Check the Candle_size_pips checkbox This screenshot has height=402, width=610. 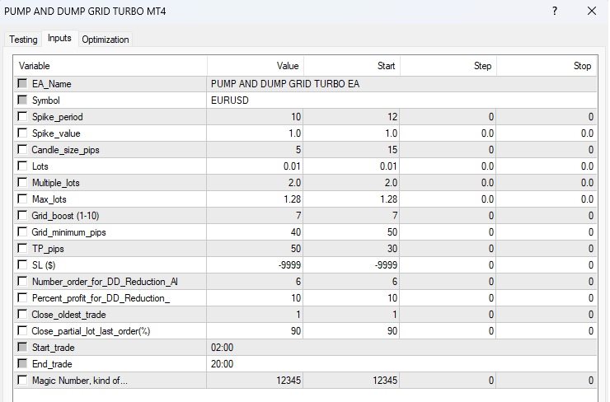[x=22, y=149]
